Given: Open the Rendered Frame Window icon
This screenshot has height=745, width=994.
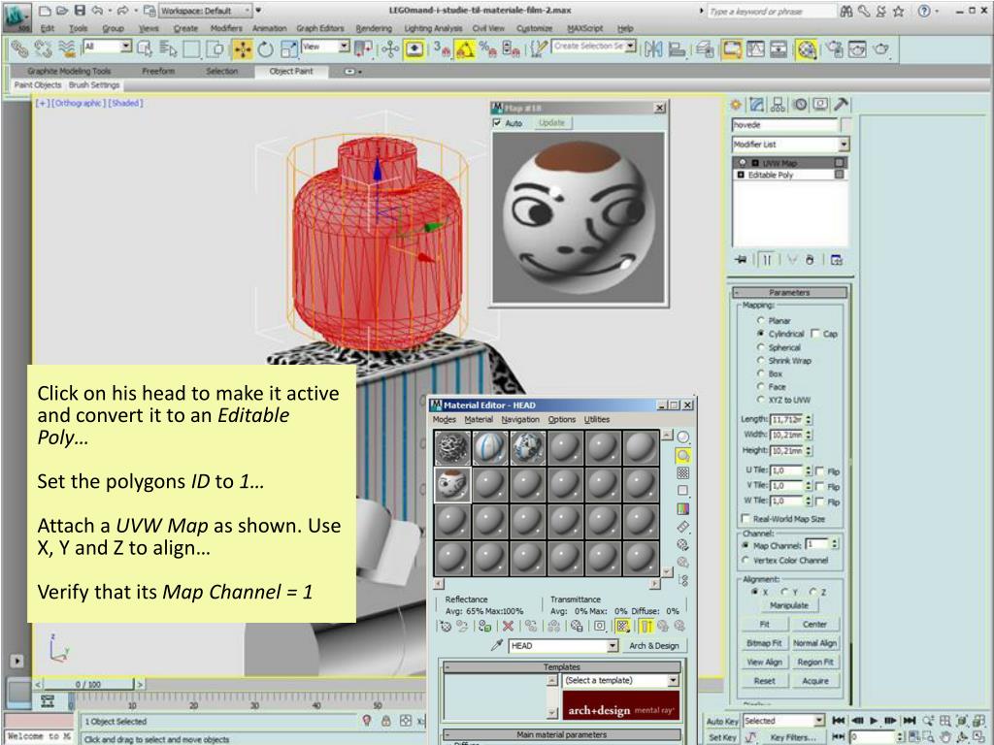Looking at the screenshot, I should point(858,49).
